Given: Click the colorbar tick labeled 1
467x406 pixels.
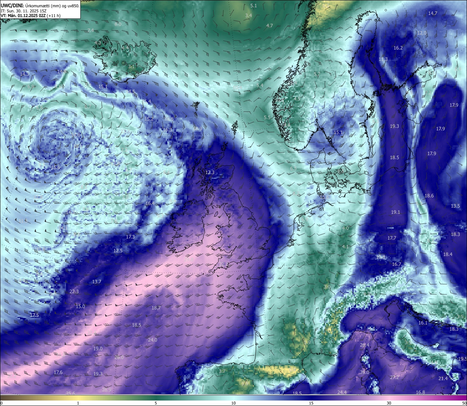Looking at the screenshot, I should point(78,403).
